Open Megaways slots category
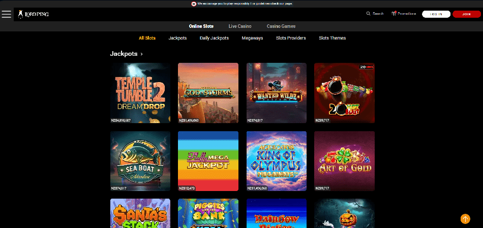 [252, 38]
